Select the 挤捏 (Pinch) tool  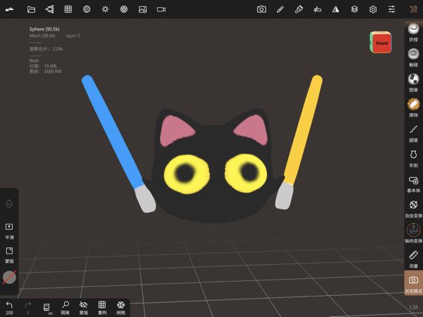point(413,33)
